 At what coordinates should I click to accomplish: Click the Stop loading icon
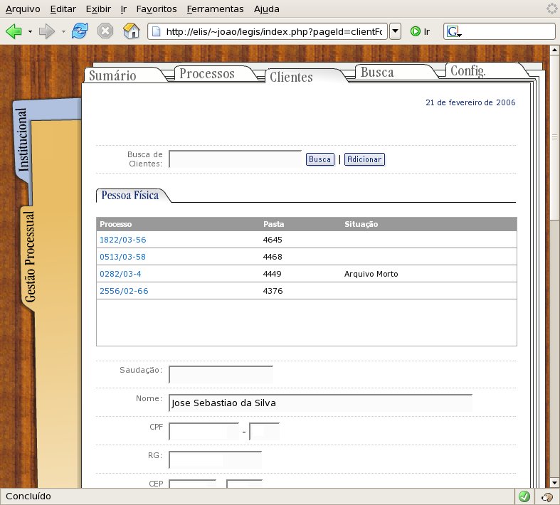(x=105, y=31)
